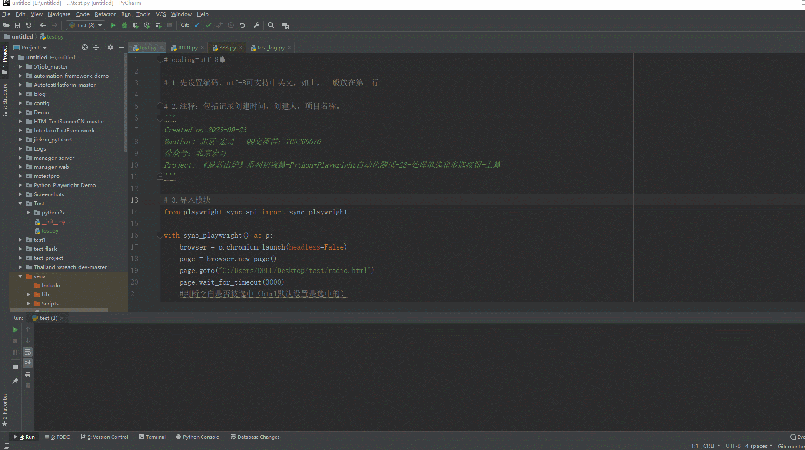Switch to the test_log.py editor tab

click(x=270, y=47)
